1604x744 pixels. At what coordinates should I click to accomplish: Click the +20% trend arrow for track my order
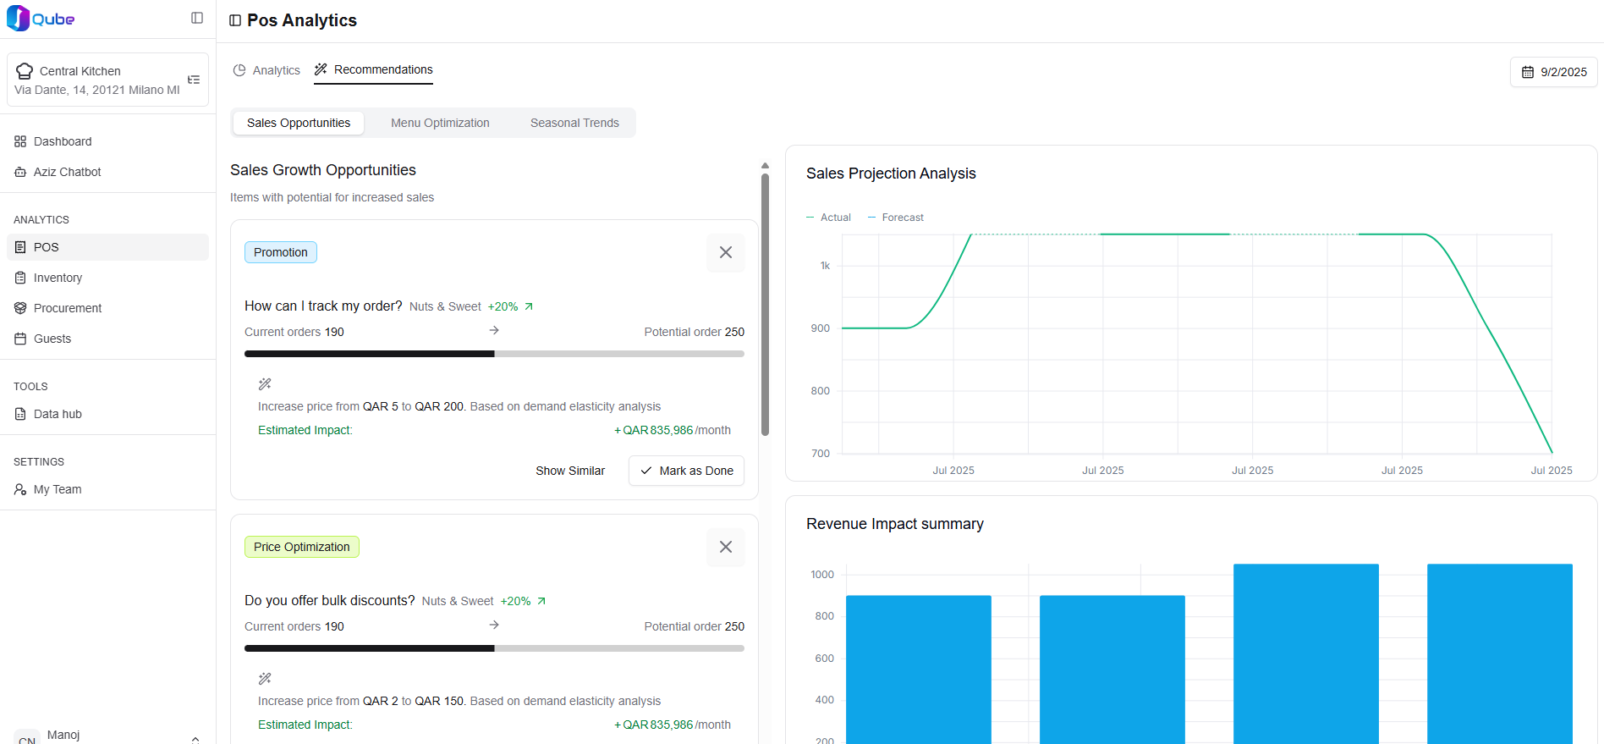click(x=529, y=306)
